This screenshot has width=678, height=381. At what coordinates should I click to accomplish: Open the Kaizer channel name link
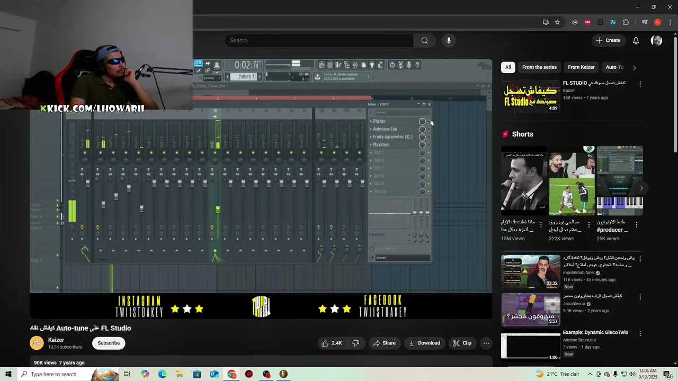pos(56,340)
